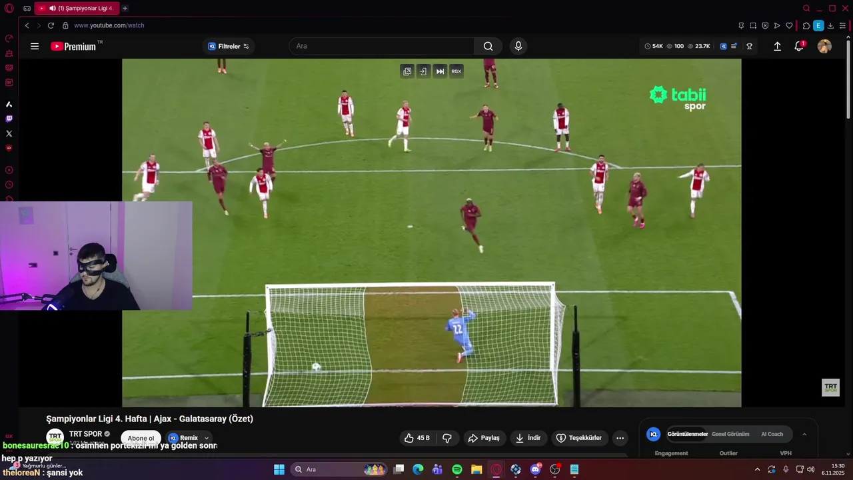
Task: Expand the dropdown arrow beside Remix
Action: pyautogui.click(x=207, y=438)
